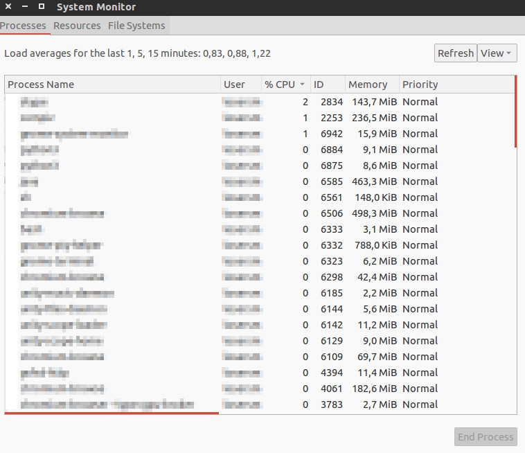525x453 pixels.
Task: Maximize the System Monitor window
Action: point(42,7)
